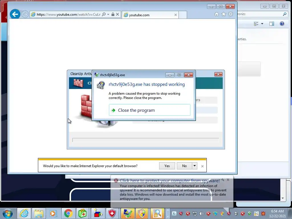Open the Windows Start menu orb

coord(8,213)
